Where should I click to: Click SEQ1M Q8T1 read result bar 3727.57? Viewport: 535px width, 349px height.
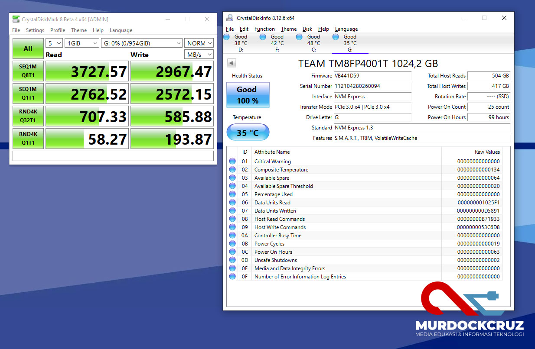pyautogui.click(x=87, y=71)
